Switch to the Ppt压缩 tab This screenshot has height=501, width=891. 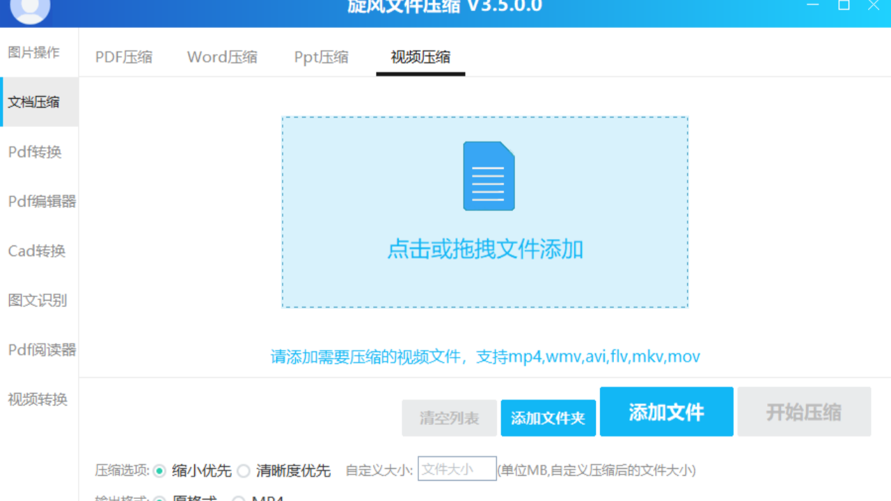(x=321, y=57)
